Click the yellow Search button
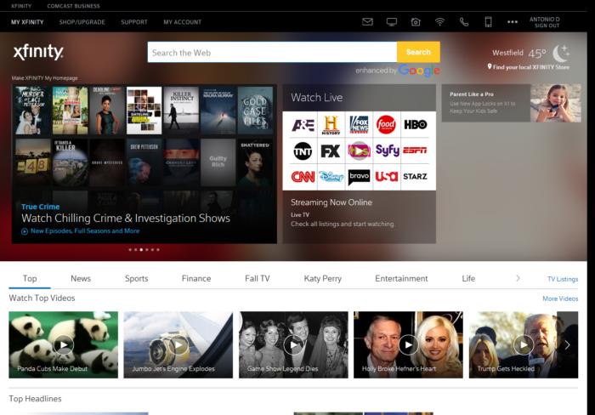Image resolution: width=595 pixels, height=415 pixels. 418,52
